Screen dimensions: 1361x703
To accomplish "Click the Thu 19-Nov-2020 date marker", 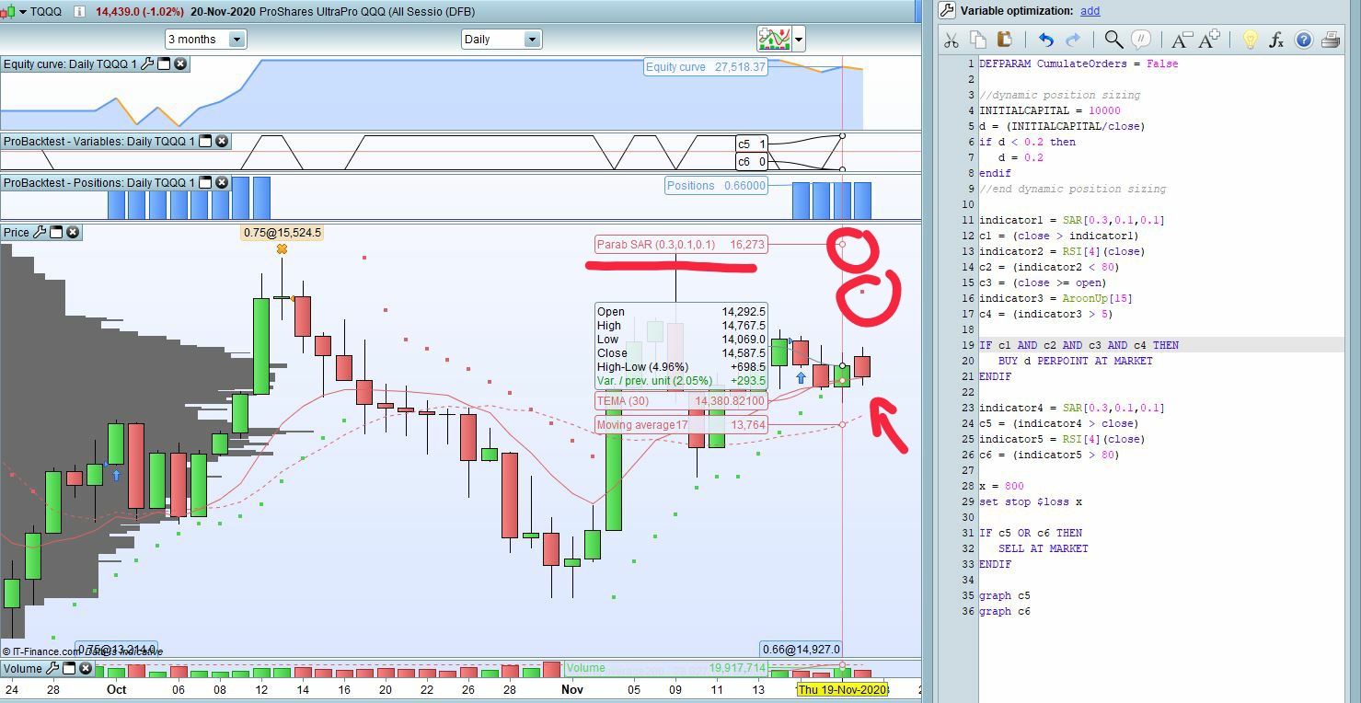I will click(842, 690).
